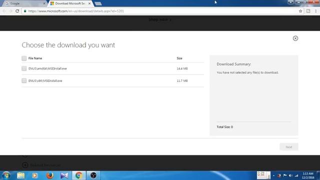View site info via the padlock icon
320x180 pixels.
[x=25, y=11]
